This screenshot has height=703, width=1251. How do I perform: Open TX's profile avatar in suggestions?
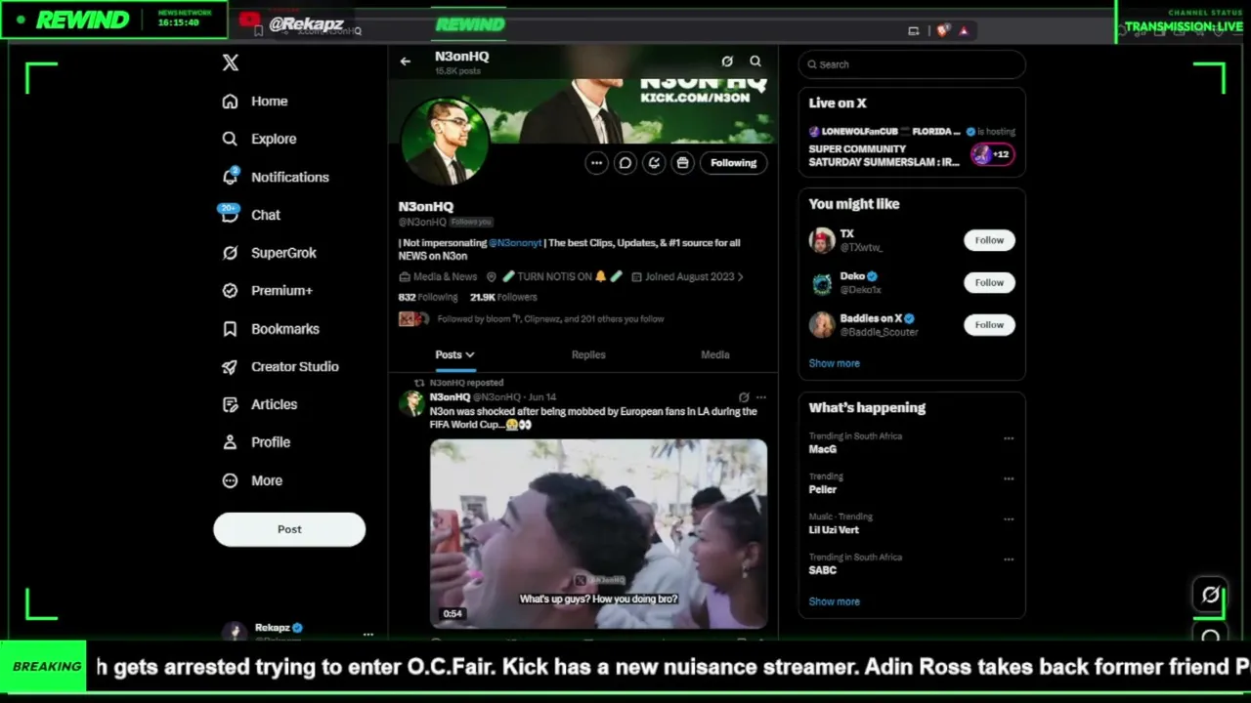[822, 240]
